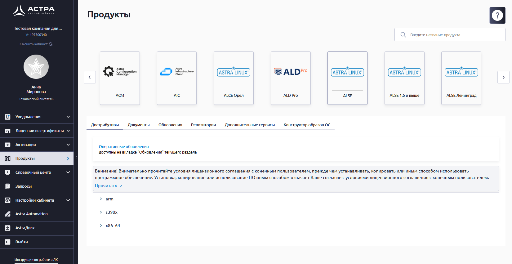512x264 pixels.
Task: Expand the arm architecture row
Action: (101, 199)
